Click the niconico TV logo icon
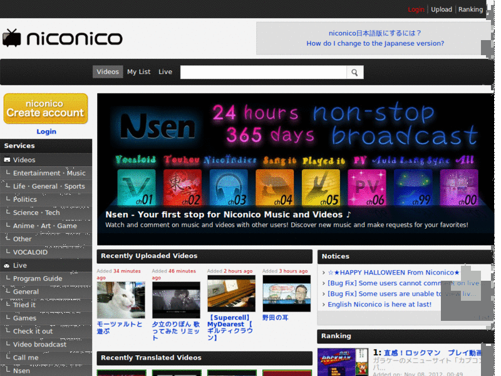 tap(12, 38)
